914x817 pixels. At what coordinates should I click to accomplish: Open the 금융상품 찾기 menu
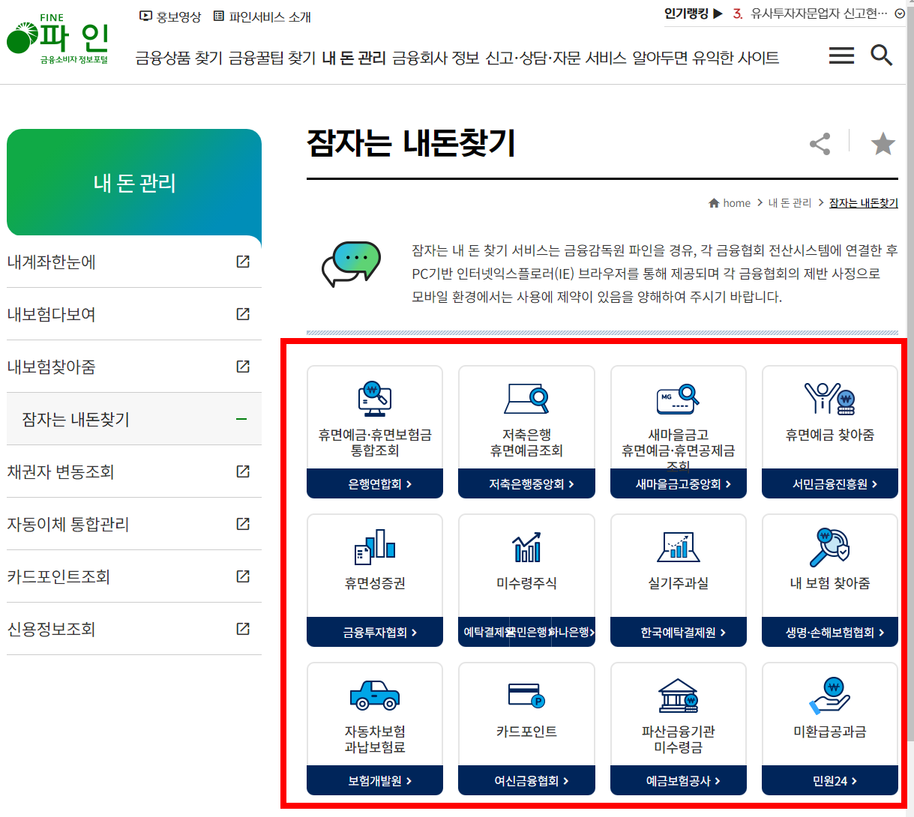point(179,58)
